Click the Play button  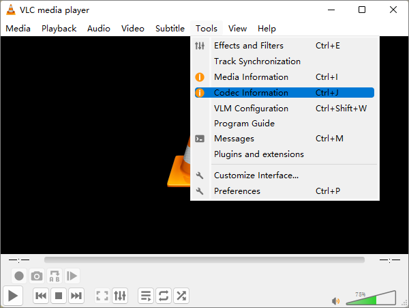pyautogui.click(x=13, y=296)
